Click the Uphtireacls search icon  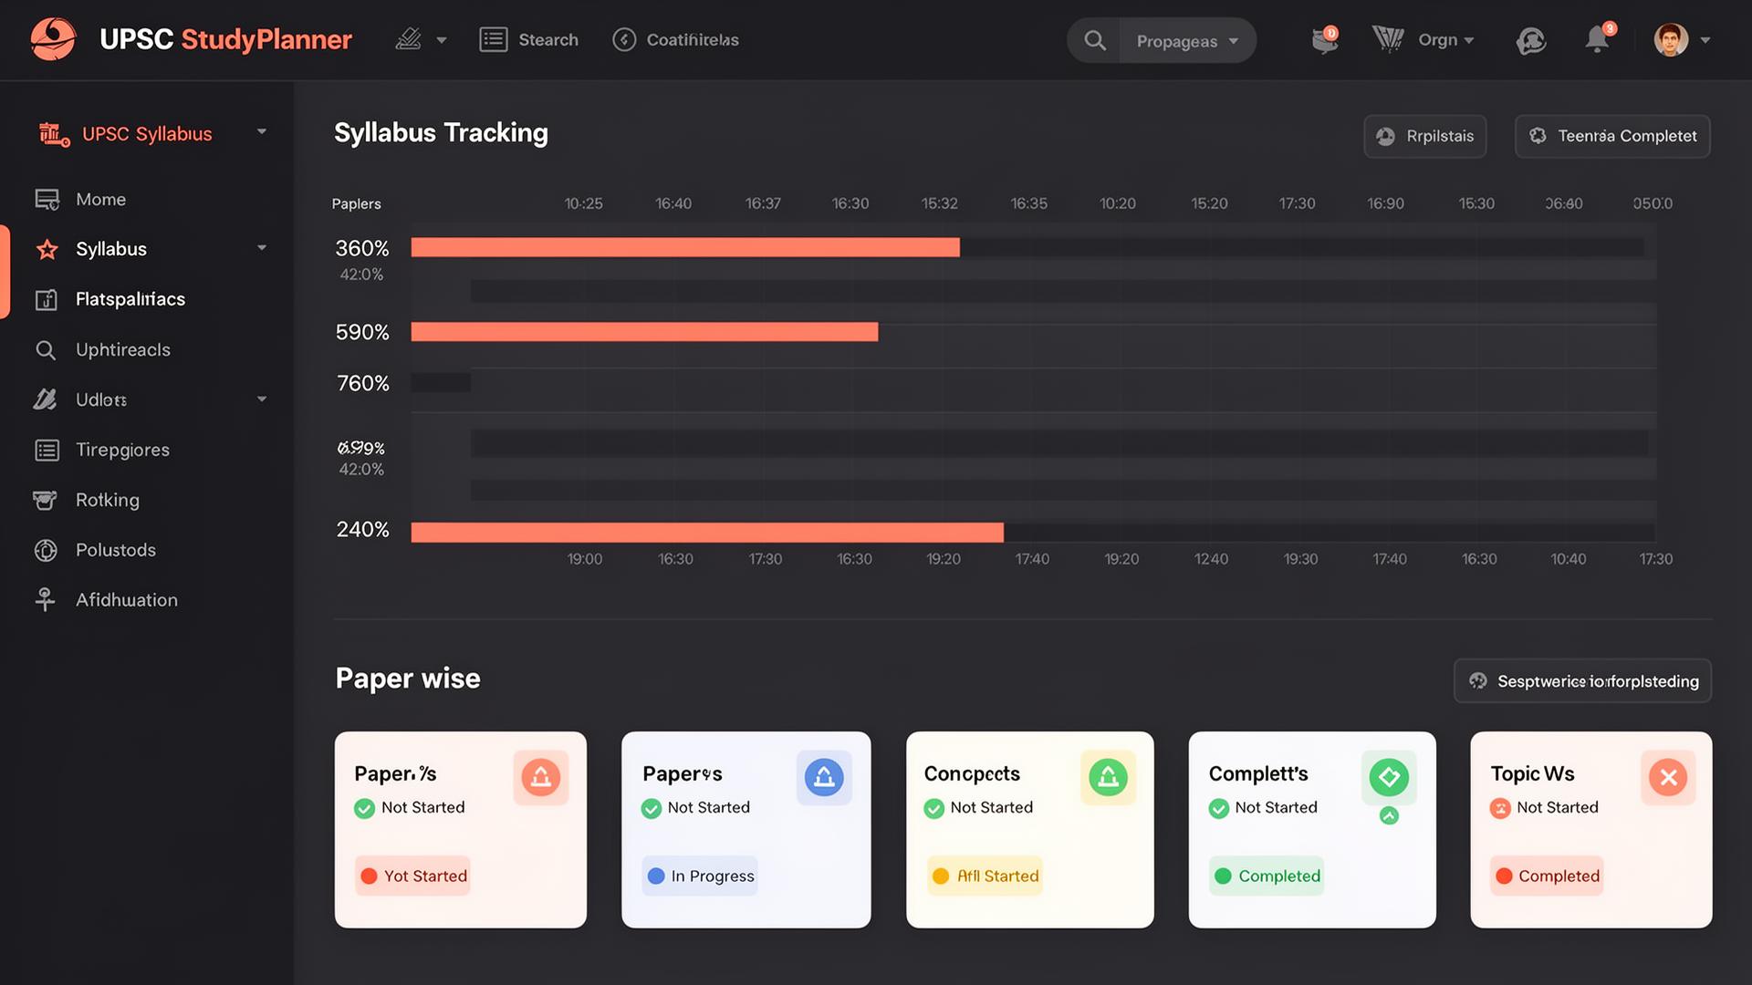tap(46, 350)
